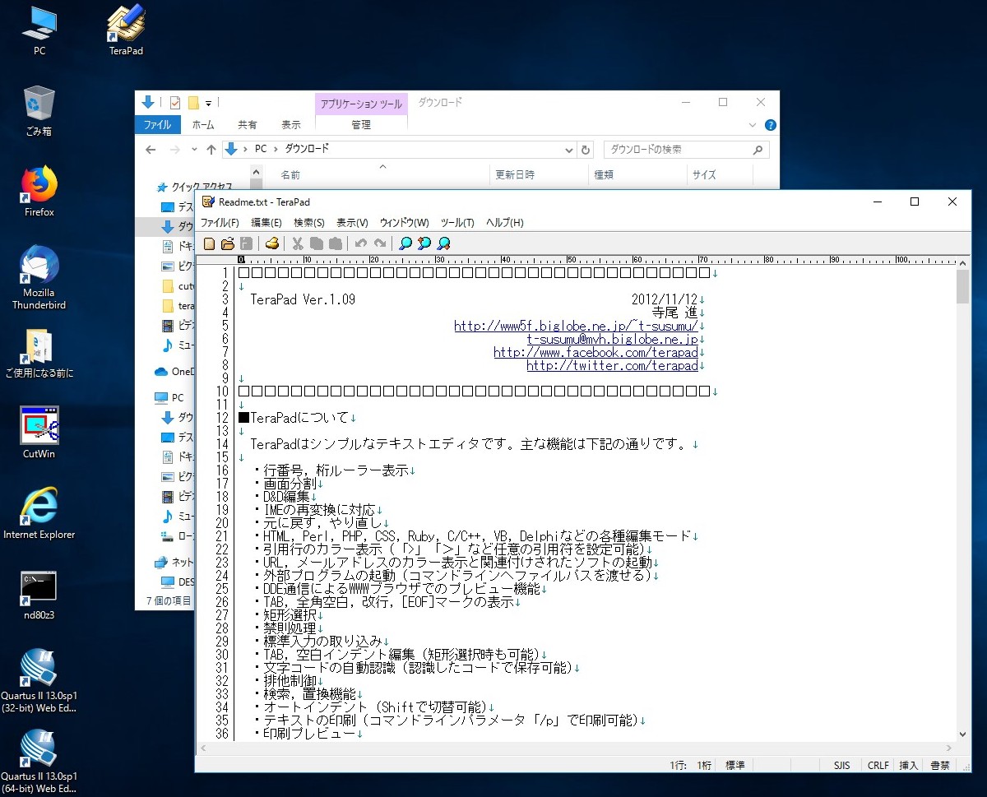The image size is (987, 797).
Task: Open the TeraPad desktop shortcut
Action: (126, 30)
